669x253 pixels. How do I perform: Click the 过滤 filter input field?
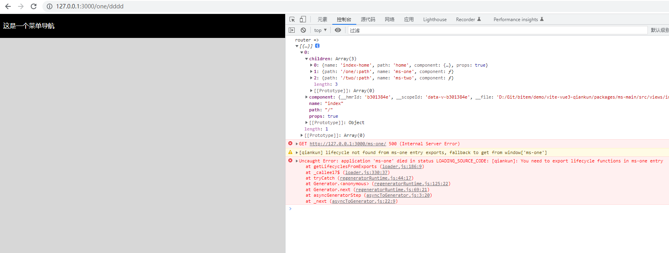coord(497,30)
